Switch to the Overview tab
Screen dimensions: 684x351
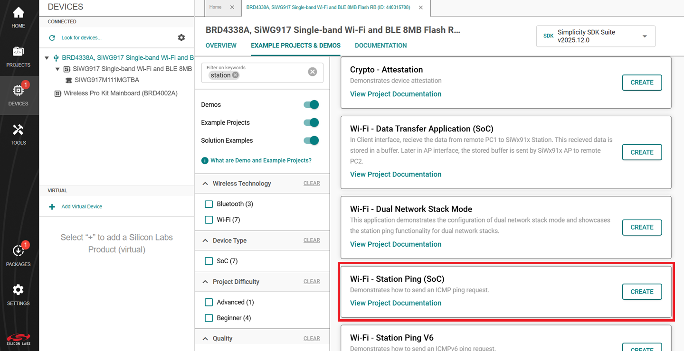221,46
